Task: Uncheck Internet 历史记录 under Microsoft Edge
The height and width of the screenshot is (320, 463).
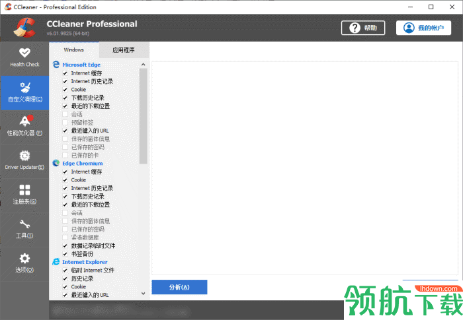Action: (65, 81)
